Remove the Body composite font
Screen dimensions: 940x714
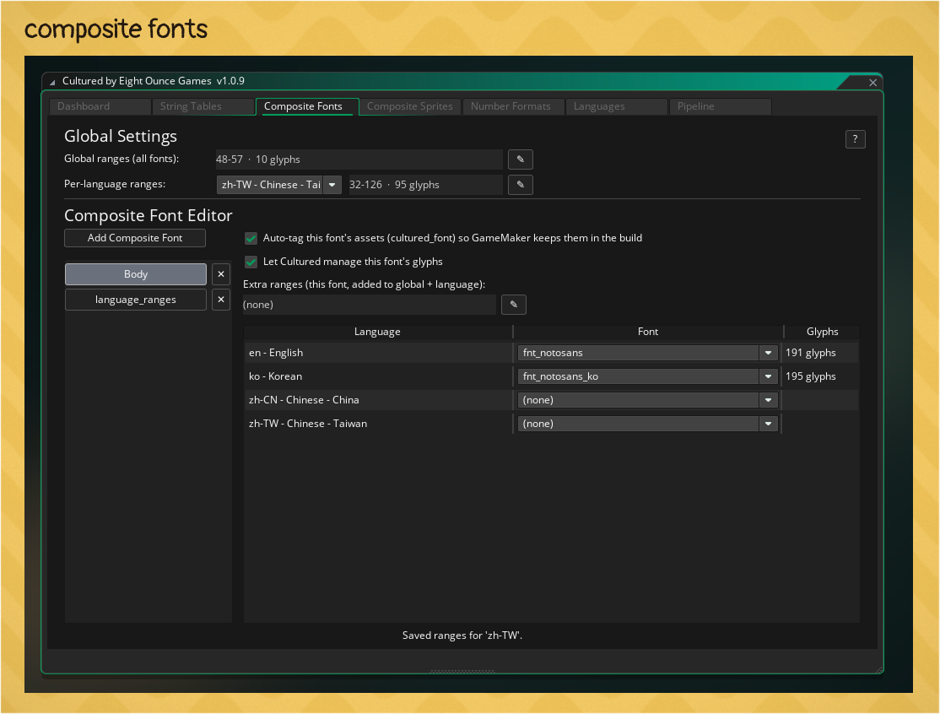(x=221, y=274)
